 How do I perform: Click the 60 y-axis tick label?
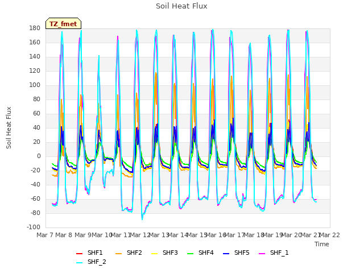tap(36, 114)
